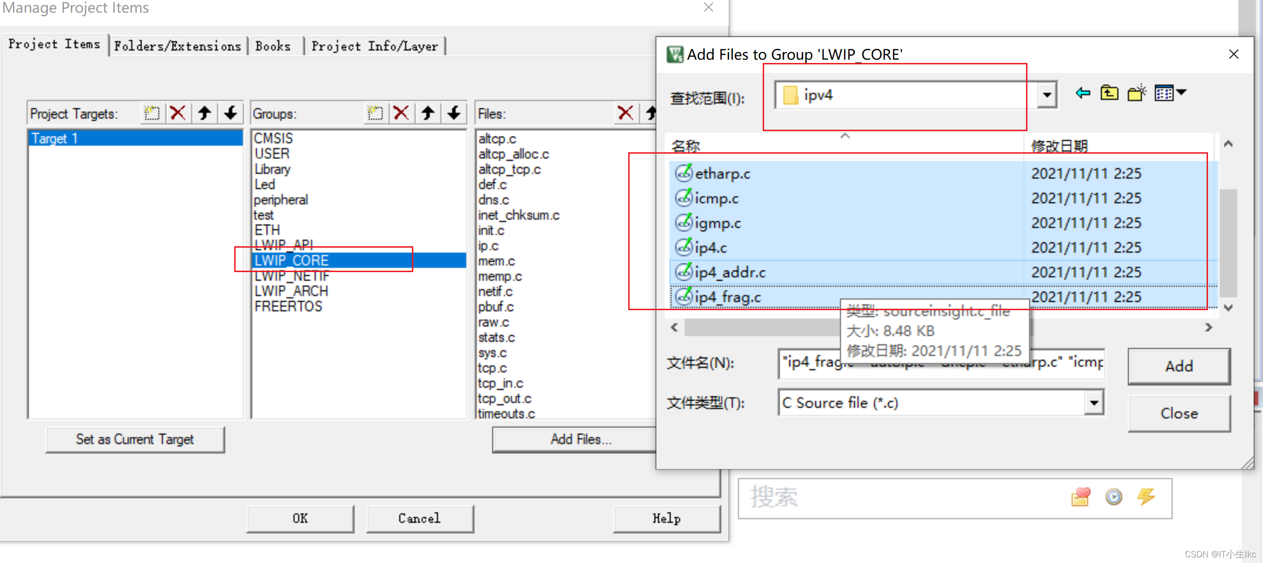Delete the selected group with red X icon
Image resolution: width=1263 pixels, height=563 pixels.
402,113
